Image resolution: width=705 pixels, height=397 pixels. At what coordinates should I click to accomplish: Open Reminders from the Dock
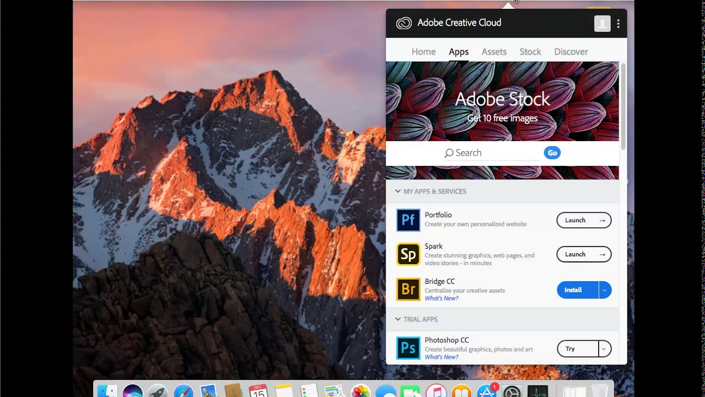coord(309,390)
